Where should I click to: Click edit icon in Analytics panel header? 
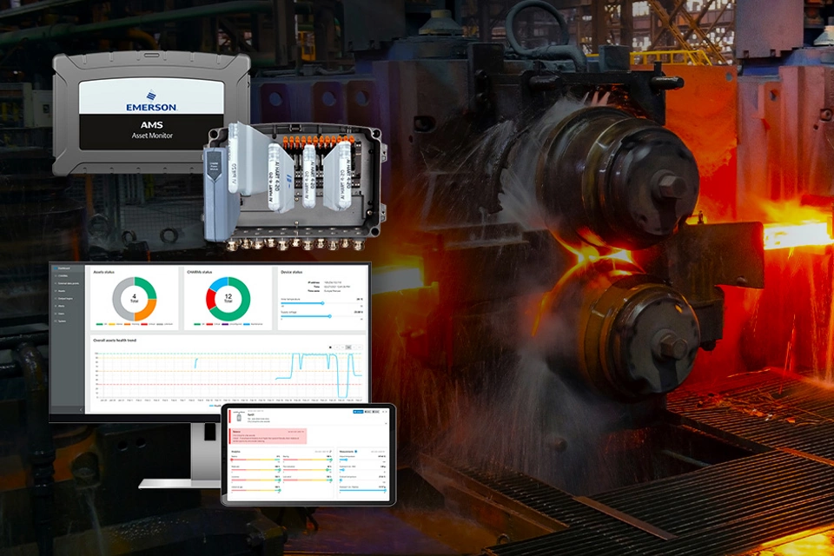click(331, 452)
